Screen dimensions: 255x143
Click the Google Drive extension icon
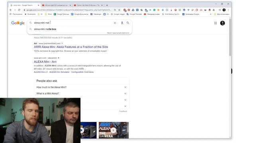[x=133, y=10]
